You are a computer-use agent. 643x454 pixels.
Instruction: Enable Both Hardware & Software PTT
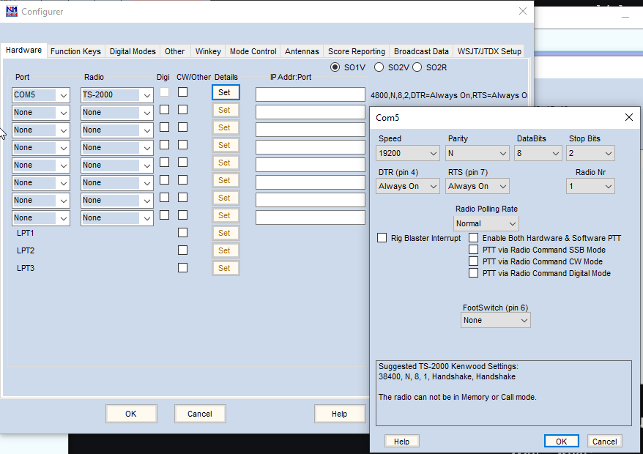[x=474, y=237]
